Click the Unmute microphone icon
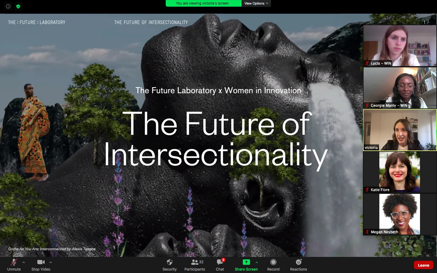This screenshot has height=273, width=437. coord(14,262)
